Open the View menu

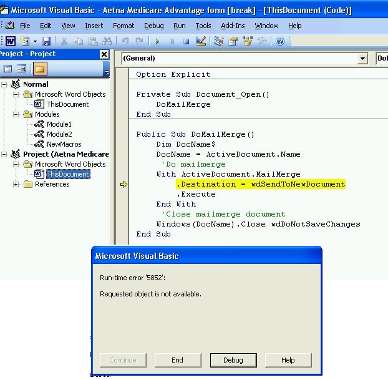pos(68,26)
